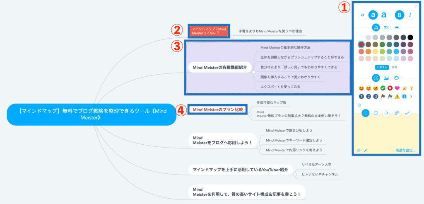Switch color target to 背景

(395, 67)
